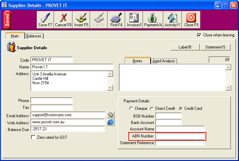Click the Supplier Details people icon
This screenshot has height=161, width=239.
click(11, 47)
